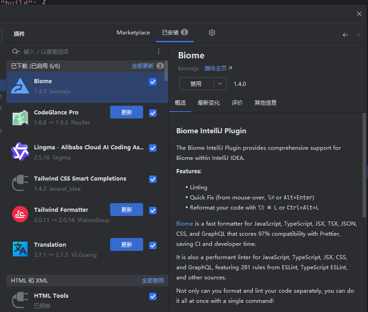Switch to the 评价 tab
Viewport: 368px width, 312px height.
pyautogui.click(x=237, y=102)
